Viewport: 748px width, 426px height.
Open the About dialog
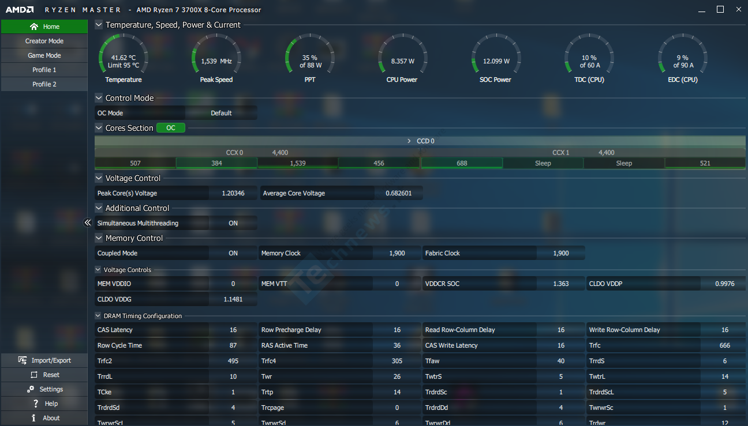pos(44,418)
